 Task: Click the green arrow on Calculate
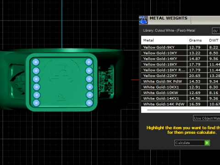(207, 143)
